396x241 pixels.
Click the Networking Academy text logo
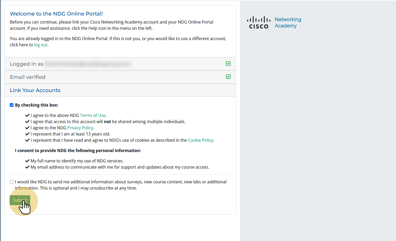point(288,22)
